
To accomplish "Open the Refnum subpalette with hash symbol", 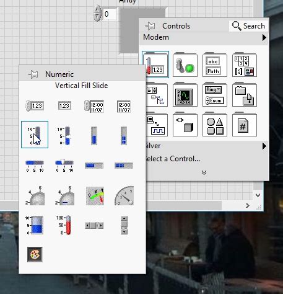I will (245, 125).
